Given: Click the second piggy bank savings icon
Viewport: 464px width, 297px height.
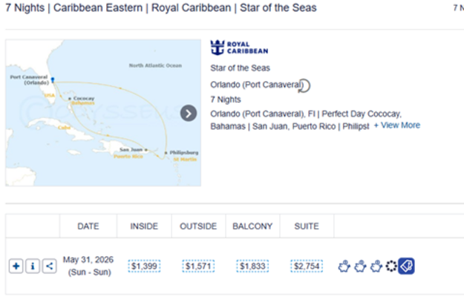Looking at the screenshot, I should click(x=360, y=267).
